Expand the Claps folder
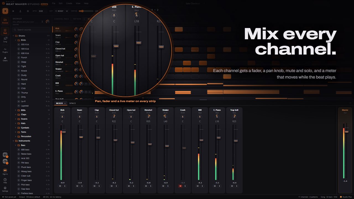354x199 pixels. pyautogui.click(x=15, y=114)
